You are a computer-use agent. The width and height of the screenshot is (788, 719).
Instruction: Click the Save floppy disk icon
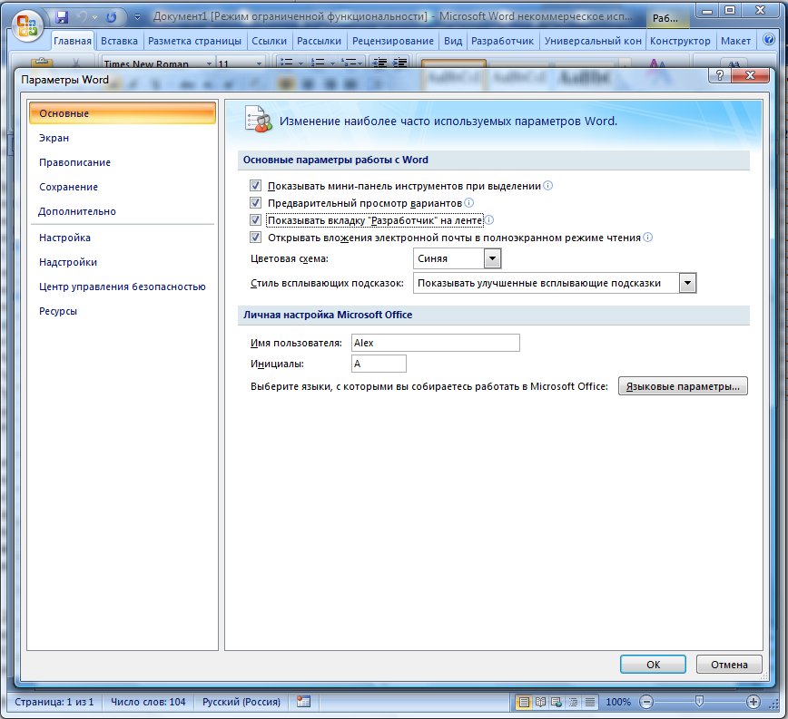pos(62,17)
